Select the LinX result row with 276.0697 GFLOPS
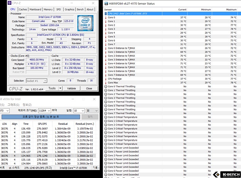The height and width of the screenshot is (178, 241). pyautogui.click(x=48, y=128)
